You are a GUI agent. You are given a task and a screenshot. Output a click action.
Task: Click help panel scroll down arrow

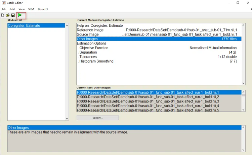pos(243,150)
